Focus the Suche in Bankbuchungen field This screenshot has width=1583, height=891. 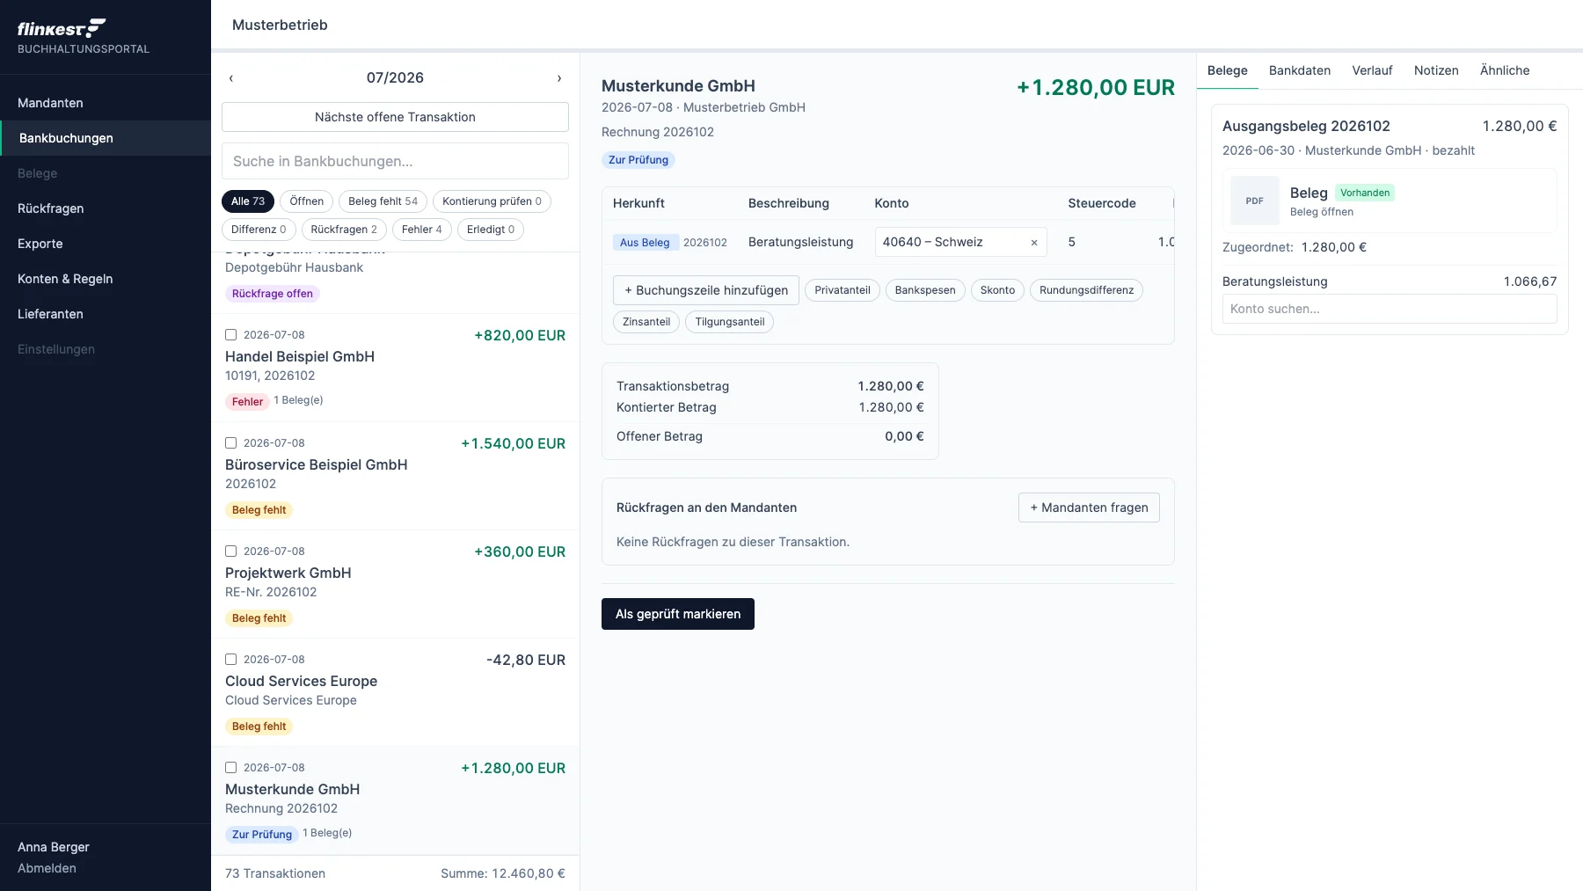pyautogui.click(x=395, y=161)
